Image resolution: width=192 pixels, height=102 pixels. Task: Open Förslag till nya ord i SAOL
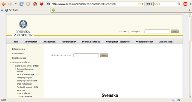pyautogui.click(x=27, y=87)
